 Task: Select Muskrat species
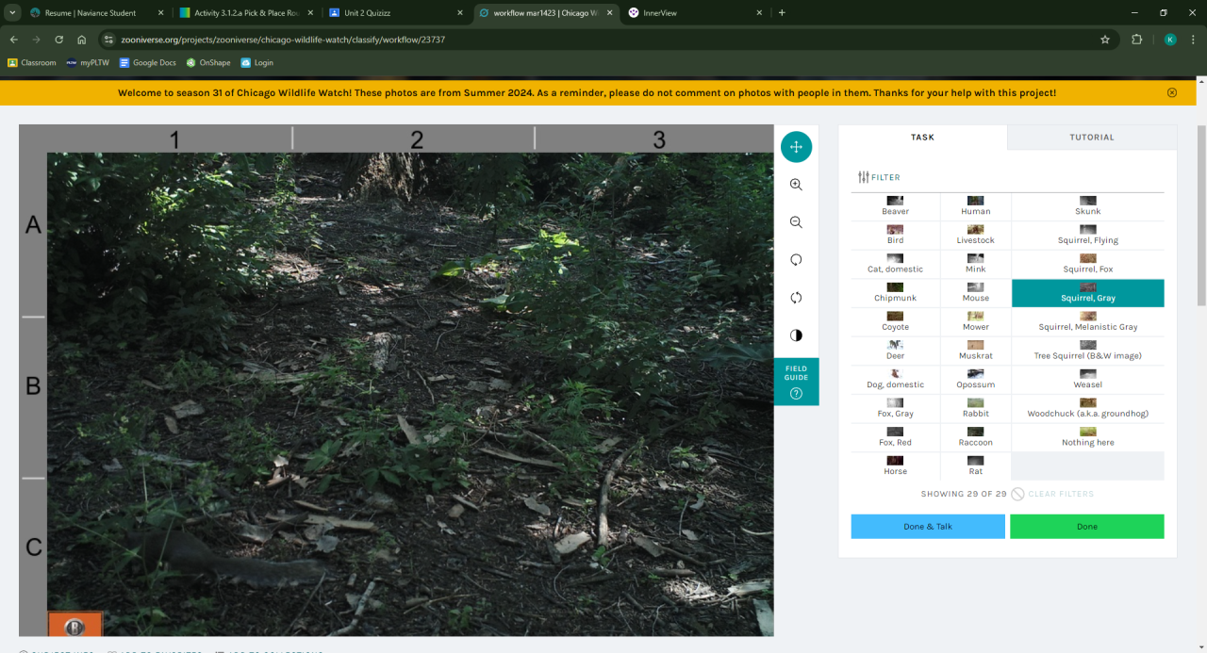pyautogui.click(x=975, y=351)
